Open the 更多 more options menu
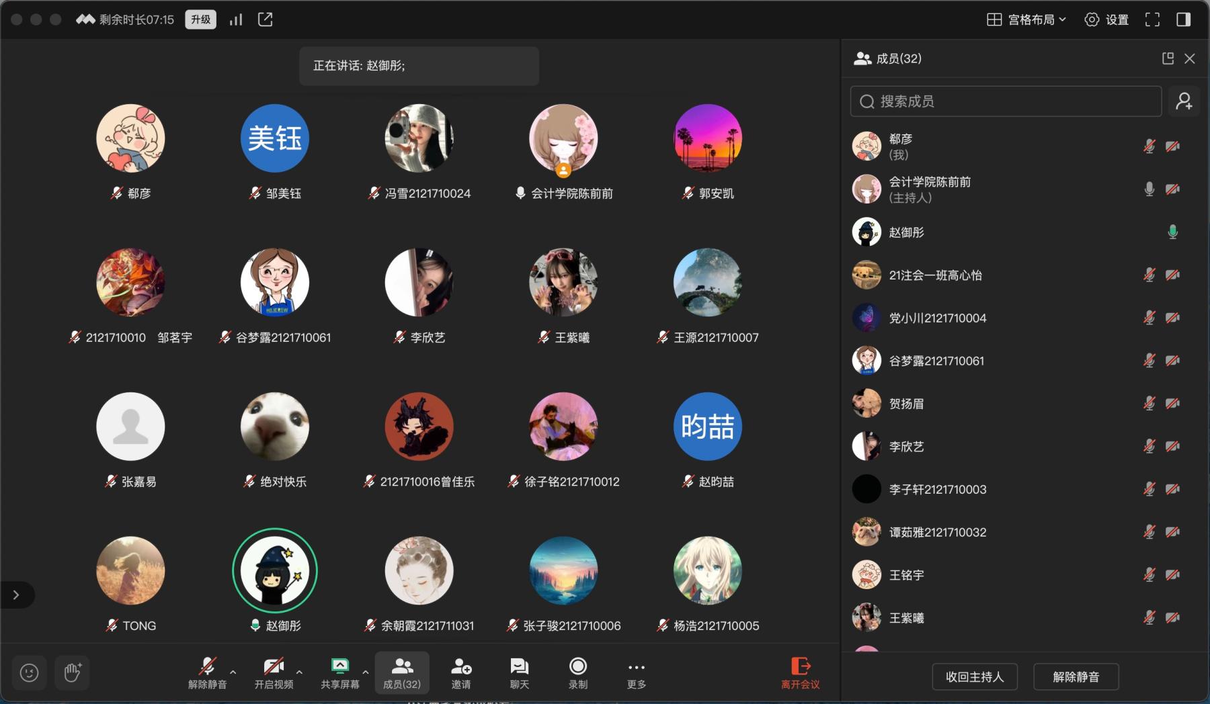 point(636,672)
